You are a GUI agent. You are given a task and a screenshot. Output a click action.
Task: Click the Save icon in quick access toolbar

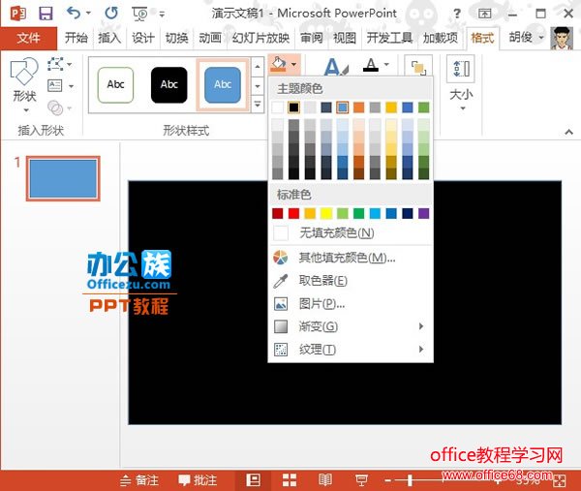(46, 14)
